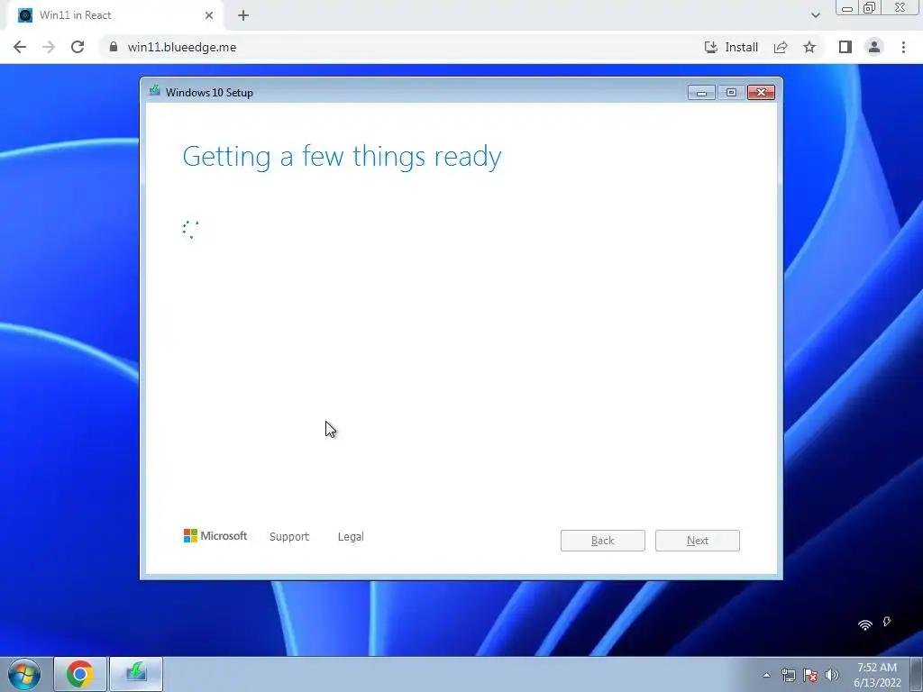Open the Chrome profile avatar
This screenshot has height=692, width=923.
pyautogui.click(x=874, y=47)
